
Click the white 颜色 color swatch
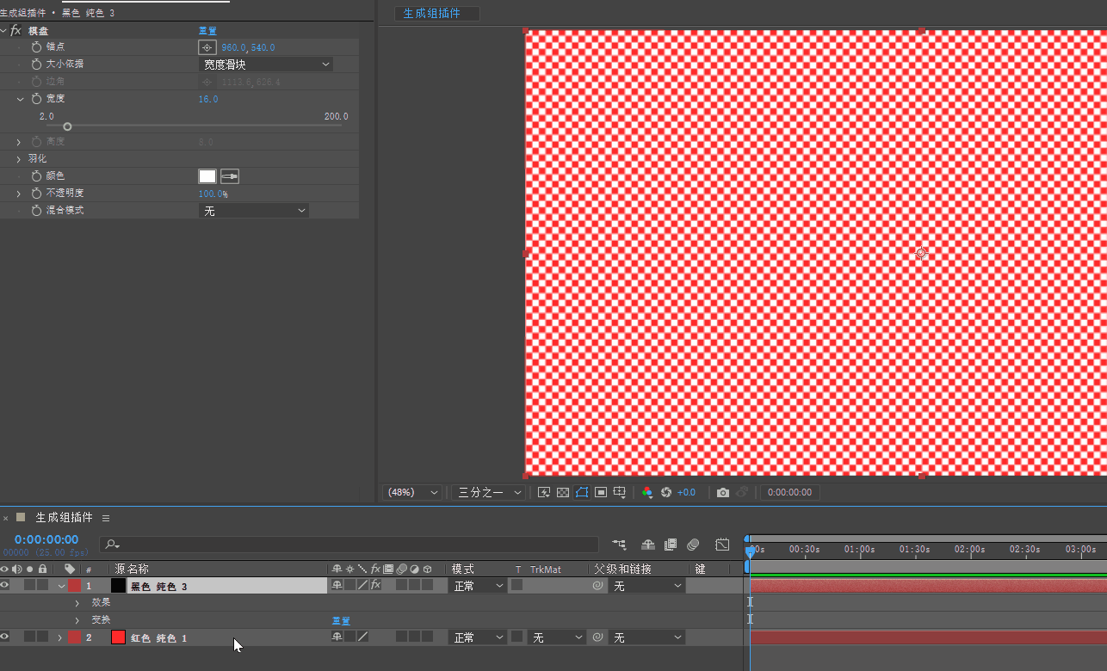tap(207, 176)
